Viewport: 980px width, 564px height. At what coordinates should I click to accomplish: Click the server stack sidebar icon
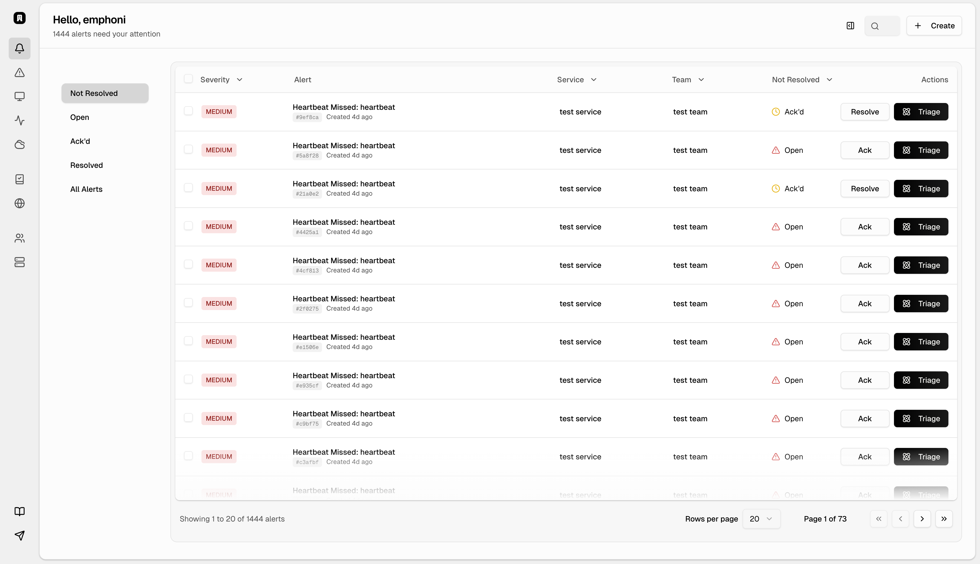pos(19,262)
